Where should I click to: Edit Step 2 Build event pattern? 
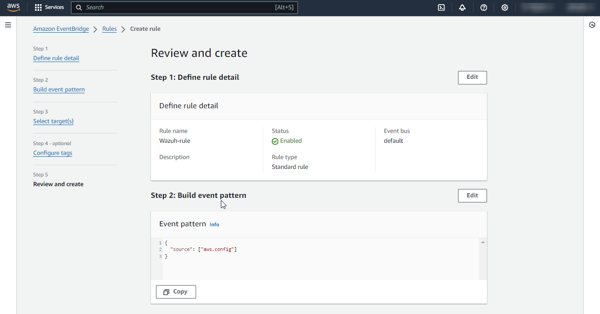472,195
